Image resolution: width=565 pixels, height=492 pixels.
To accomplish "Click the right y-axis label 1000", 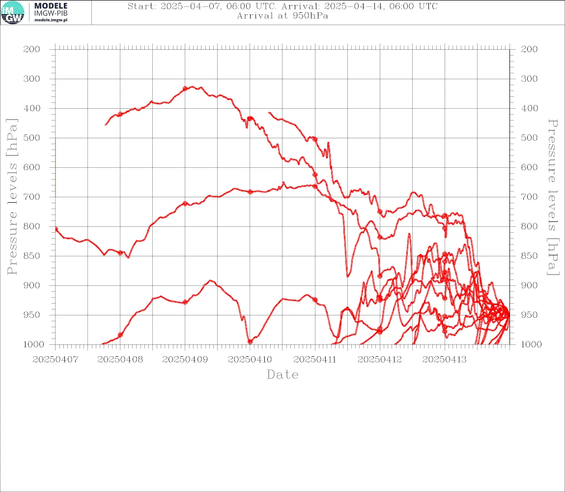I will pos(531,344).
